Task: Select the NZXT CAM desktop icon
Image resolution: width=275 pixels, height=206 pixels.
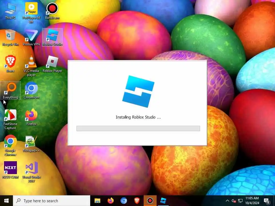Action: [10, 170]
